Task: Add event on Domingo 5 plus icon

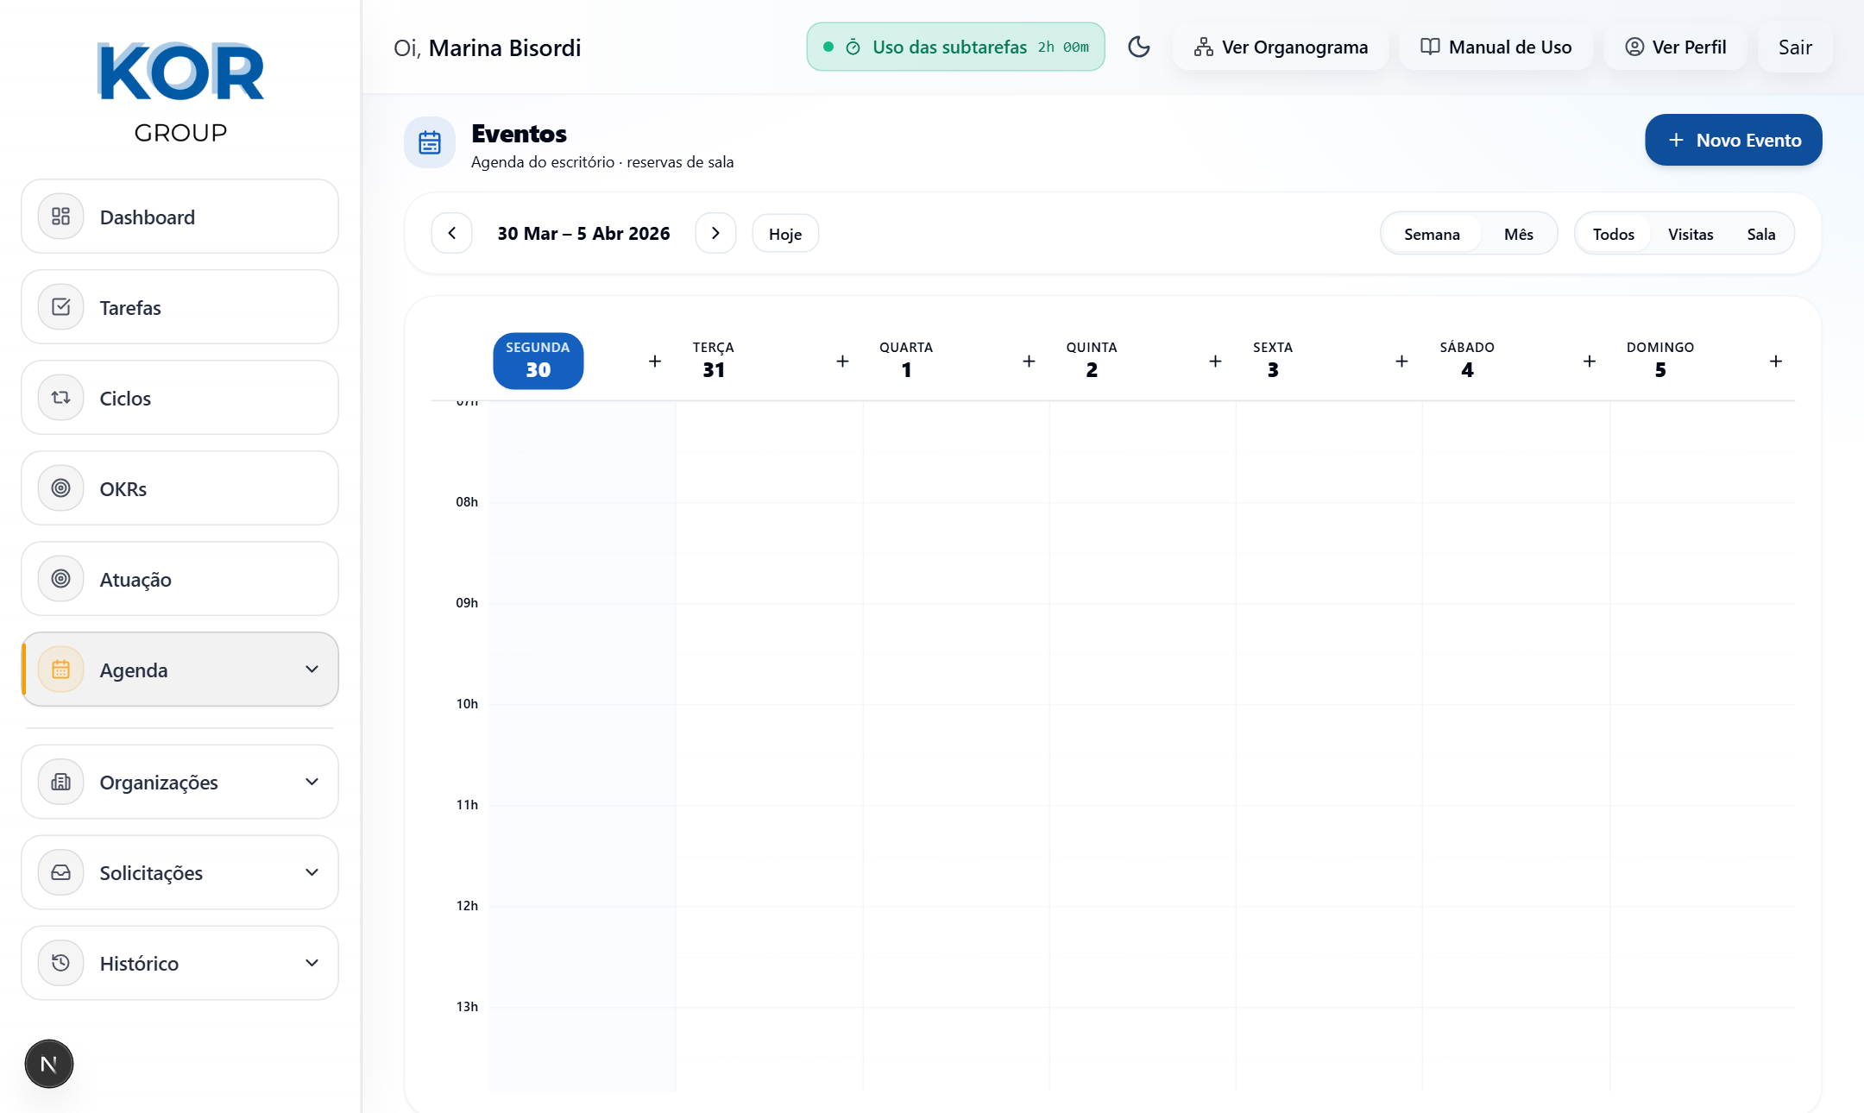Action: pos(1775,362)
